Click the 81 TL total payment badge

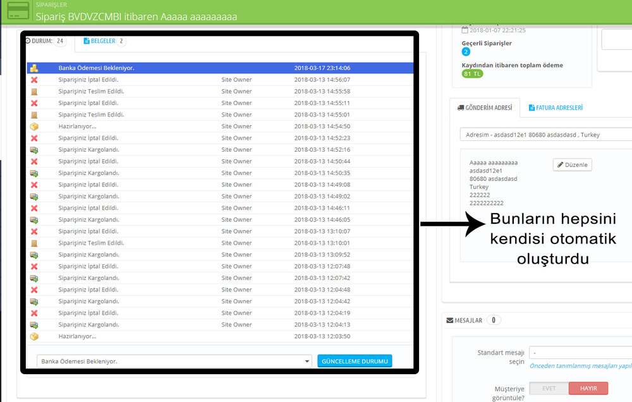click(472, 74)
